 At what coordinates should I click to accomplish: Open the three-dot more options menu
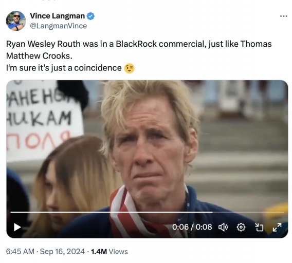pos(283,16)
